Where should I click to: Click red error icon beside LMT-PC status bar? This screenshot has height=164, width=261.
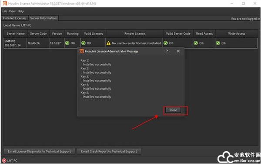point(4,161)
